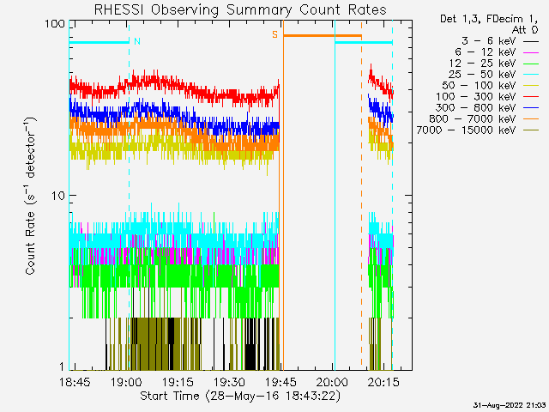
Task: Click the orange S SAA marker label
Action: (x=274, y=34)
